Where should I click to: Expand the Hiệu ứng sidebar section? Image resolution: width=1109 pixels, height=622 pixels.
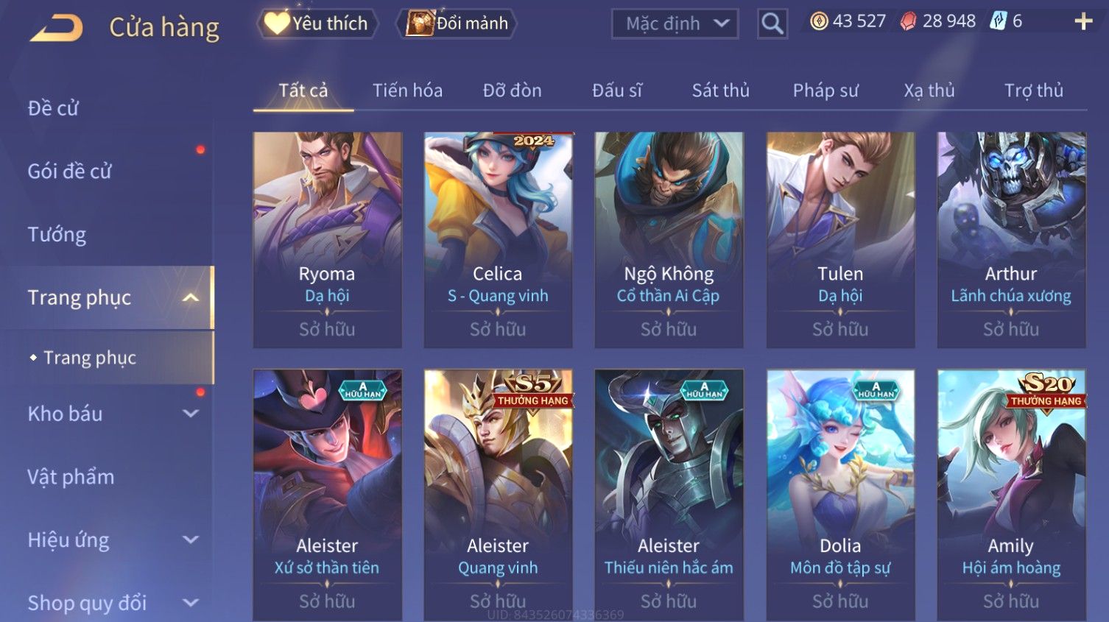tap(191, 540)
